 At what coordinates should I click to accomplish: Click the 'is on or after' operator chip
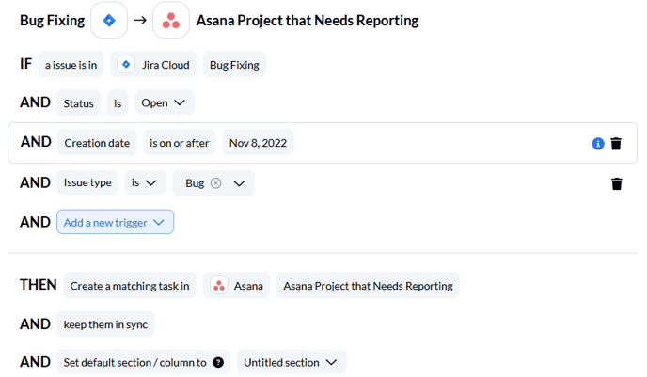pyautogui.click(x=180, y=143)
